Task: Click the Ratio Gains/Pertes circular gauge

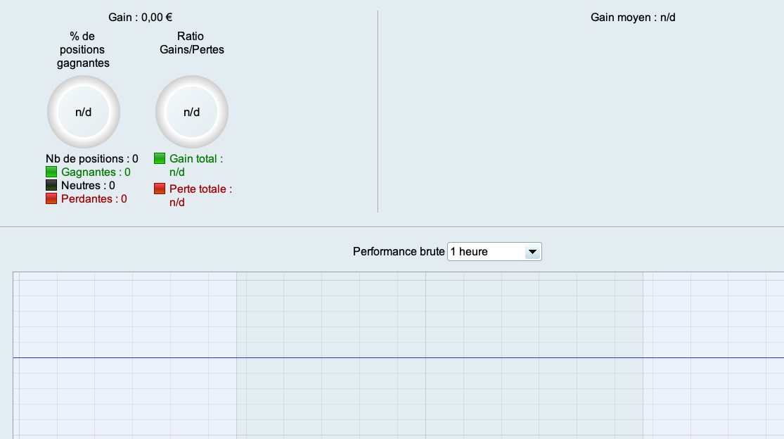Action: pos(192,112)
